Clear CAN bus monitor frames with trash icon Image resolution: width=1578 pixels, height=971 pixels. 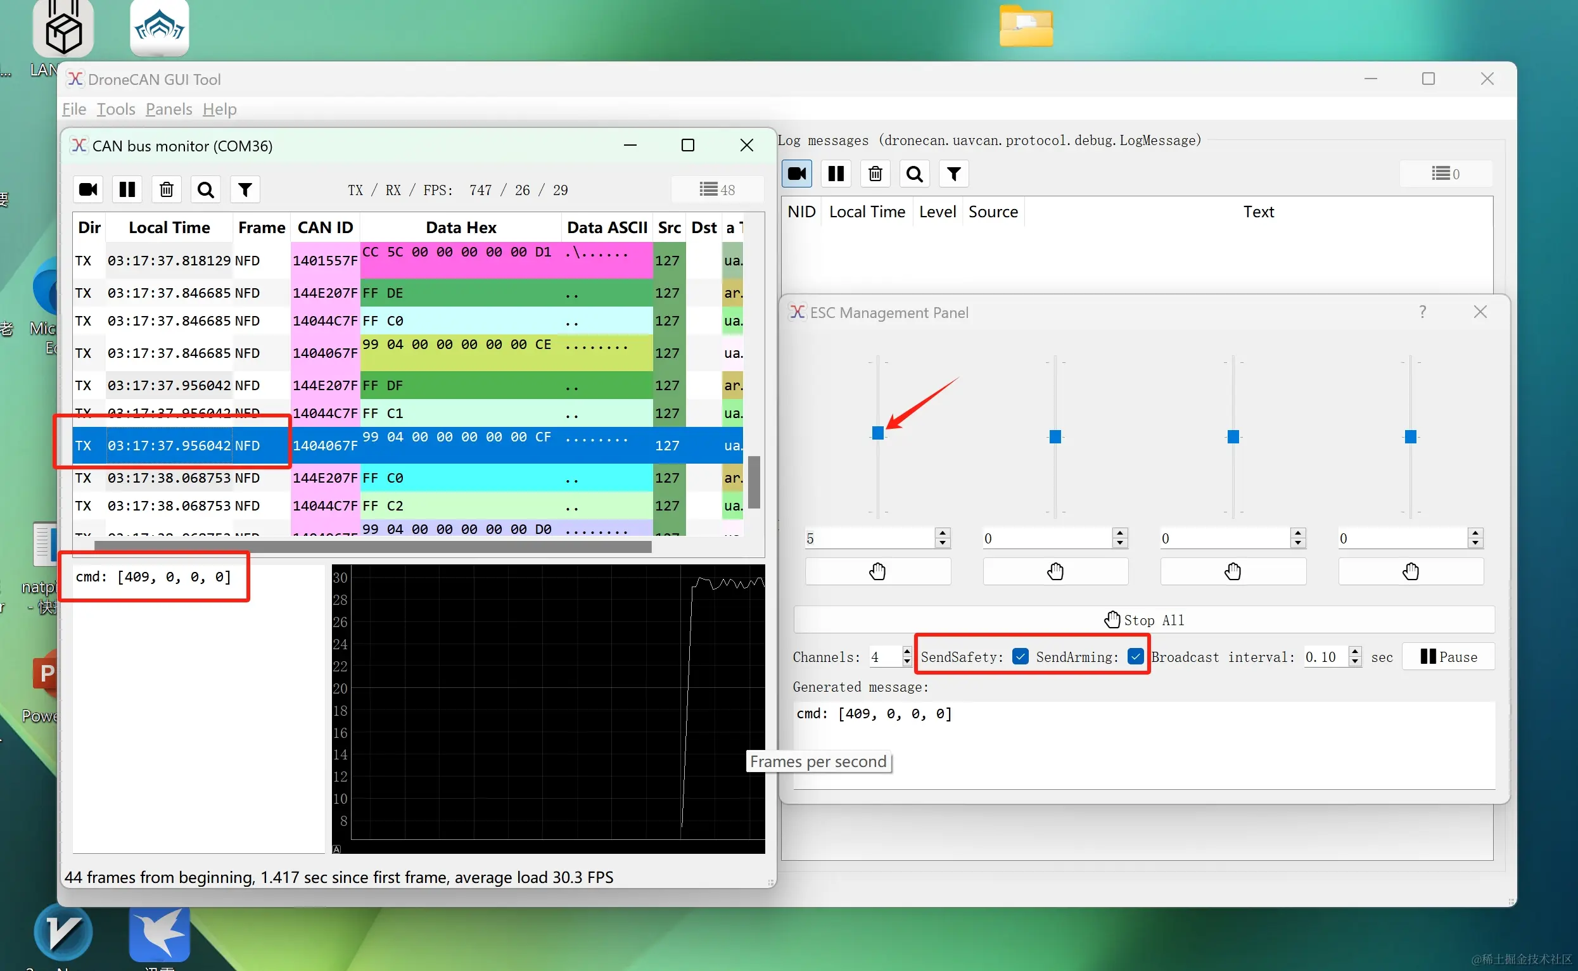[167, 189]
